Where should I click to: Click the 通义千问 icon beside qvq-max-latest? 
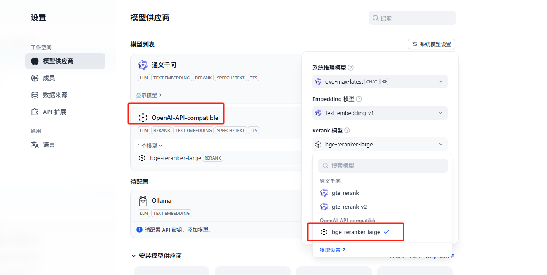[x=318, y=81]
